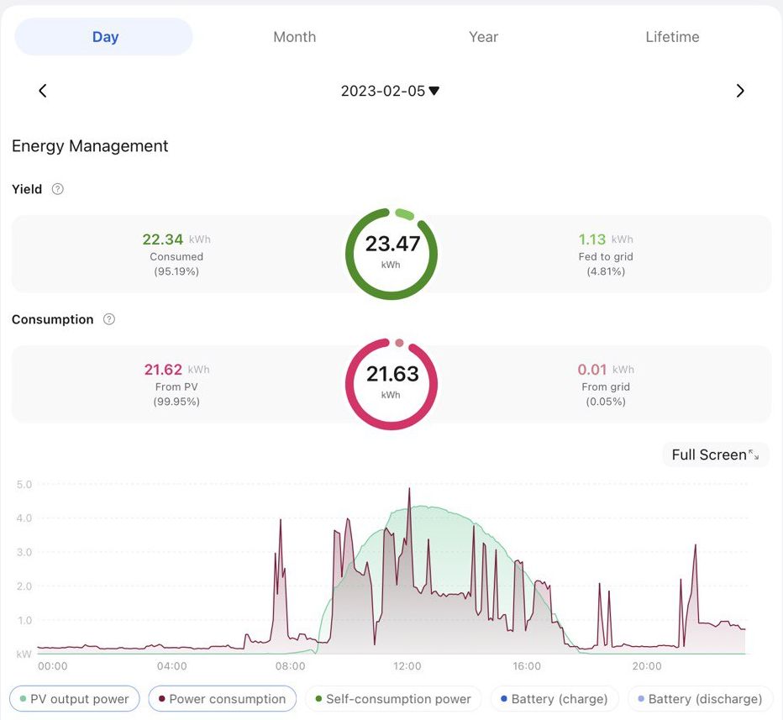The height and width of the screenshot is (720, 783).
Task: Click the (4.81%) fed to grid percentage
Action: point(606,271)
